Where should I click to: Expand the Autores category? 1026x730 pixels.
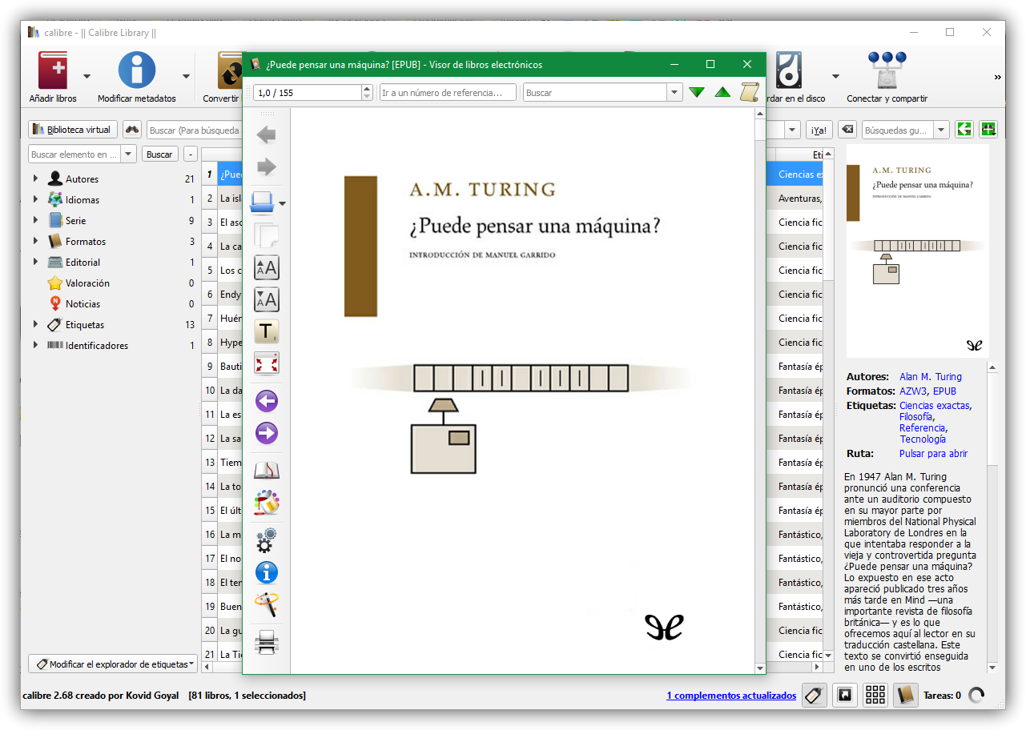(35, 179)
